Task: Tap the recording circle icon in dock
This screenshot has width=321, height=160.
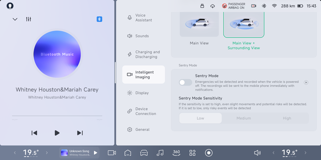Action: tap(209, 152)
